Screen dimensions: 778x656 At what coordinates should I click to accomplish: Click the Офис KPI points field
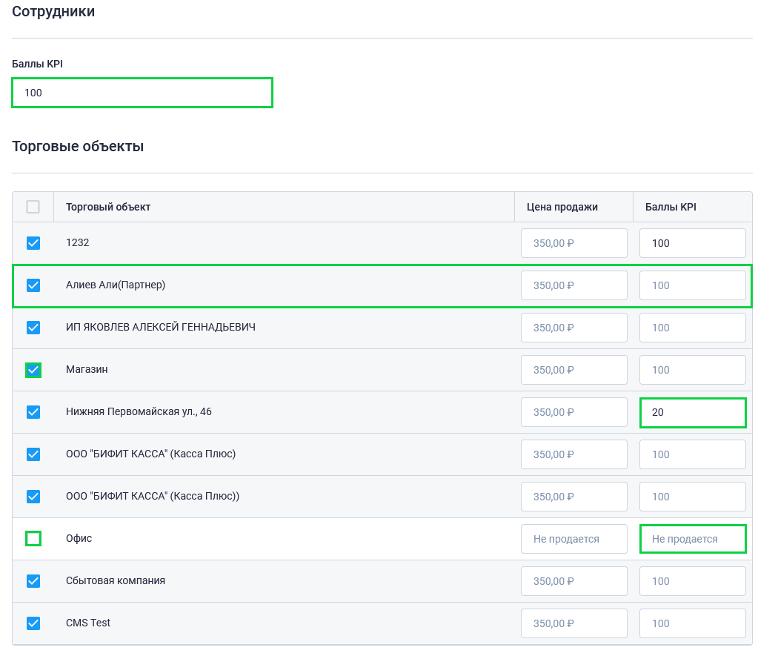pos(692,539)
